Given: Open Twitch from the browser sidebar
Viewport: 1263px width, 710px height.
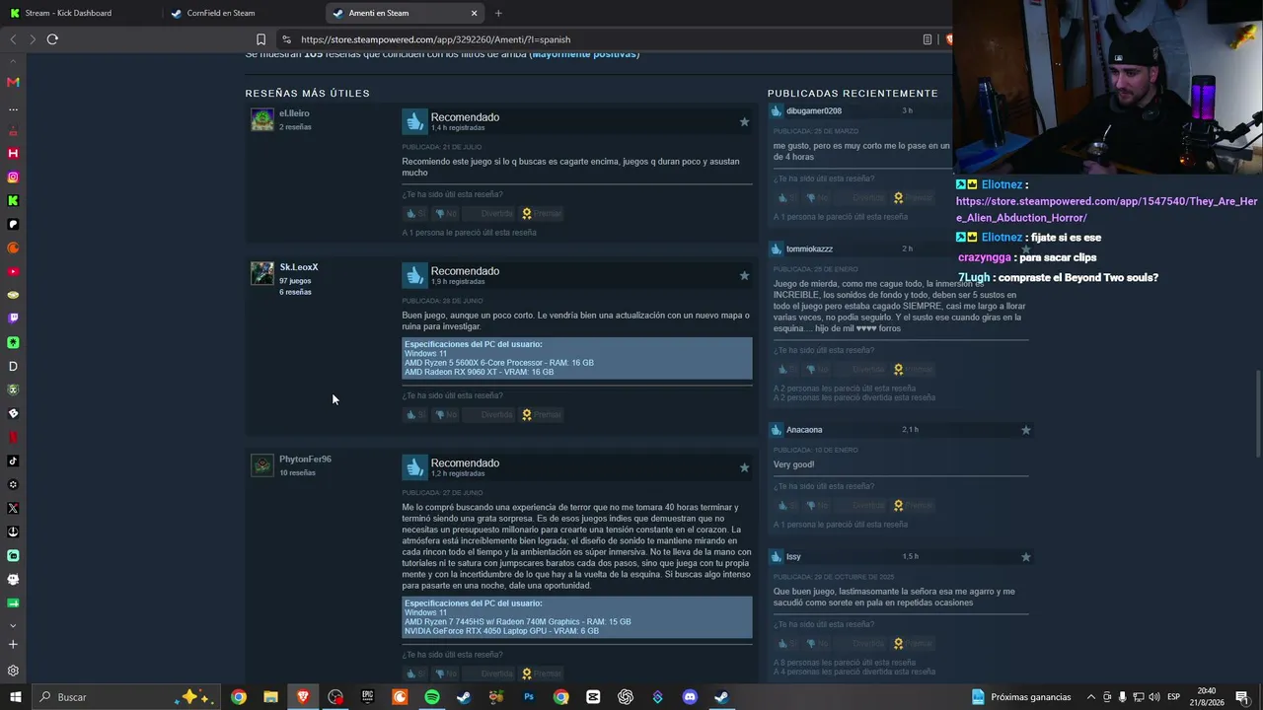Looking at the screenshot, I should coord(13,319).
